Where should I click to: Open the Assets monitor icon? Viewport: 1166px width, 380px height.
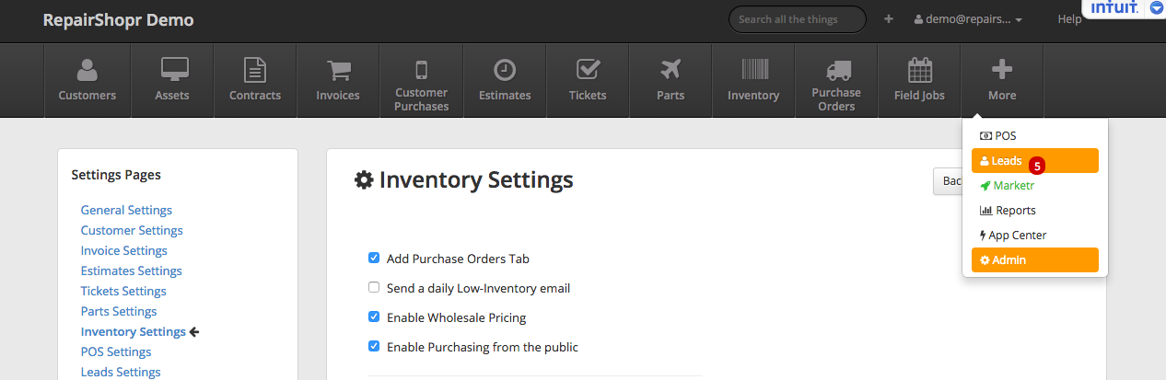[172, 70]
